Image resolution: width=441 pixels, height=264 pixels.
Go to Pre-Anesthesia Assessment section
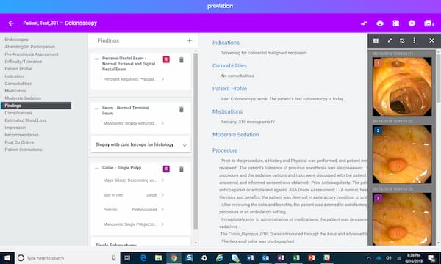[x=32, y=54]
